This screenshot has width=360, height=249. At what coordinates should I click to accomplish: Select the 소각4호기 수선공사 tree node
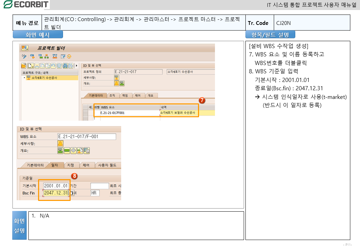pyautogui.click(x=44, y=78)
